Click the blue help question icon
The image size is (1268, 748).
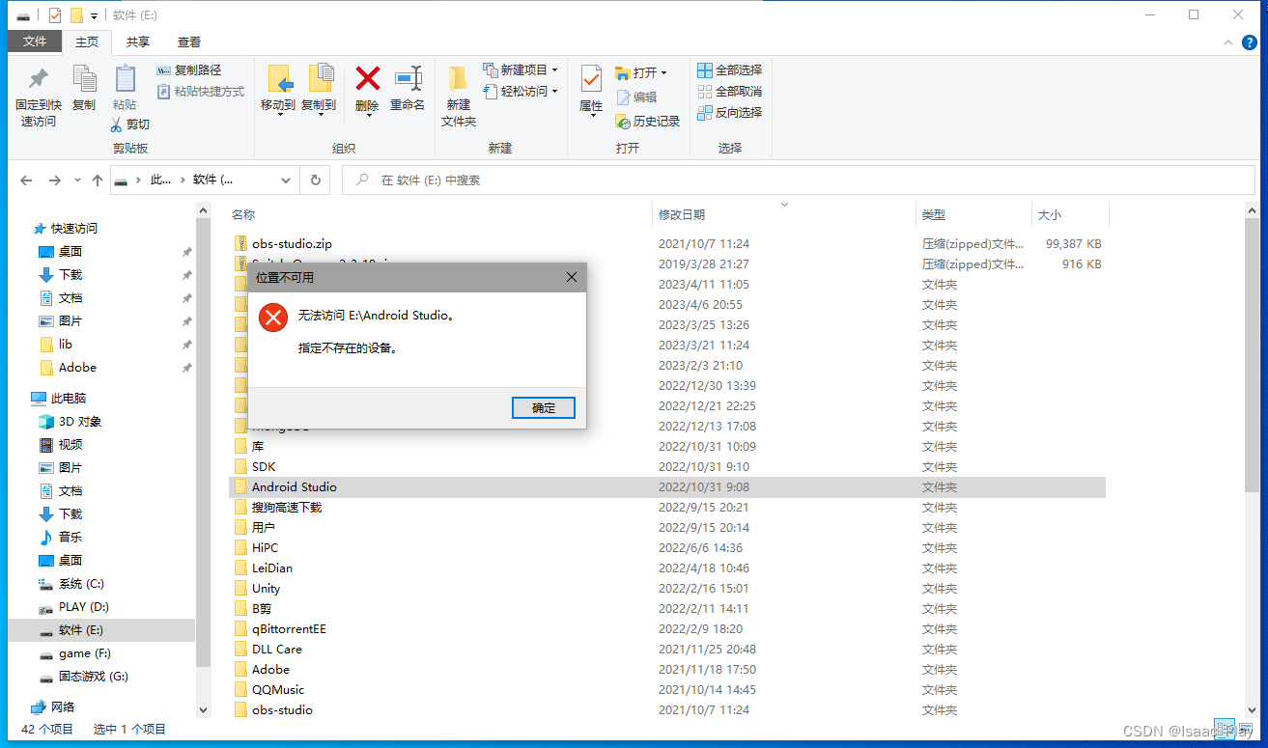[x=1249, y=42]
